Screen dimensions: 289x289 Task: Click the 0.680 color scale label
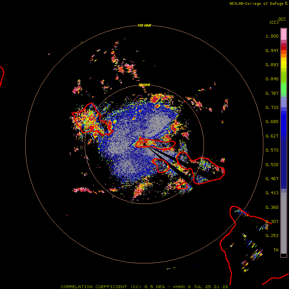pos(272,122)
